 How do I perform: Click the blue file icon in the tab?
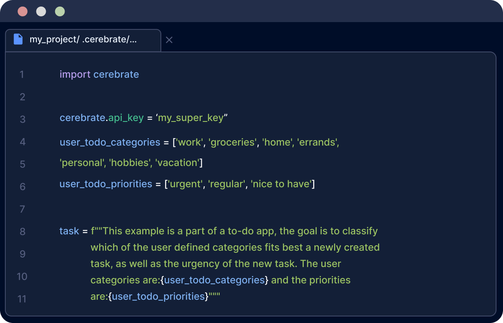(x=18, y=39)
